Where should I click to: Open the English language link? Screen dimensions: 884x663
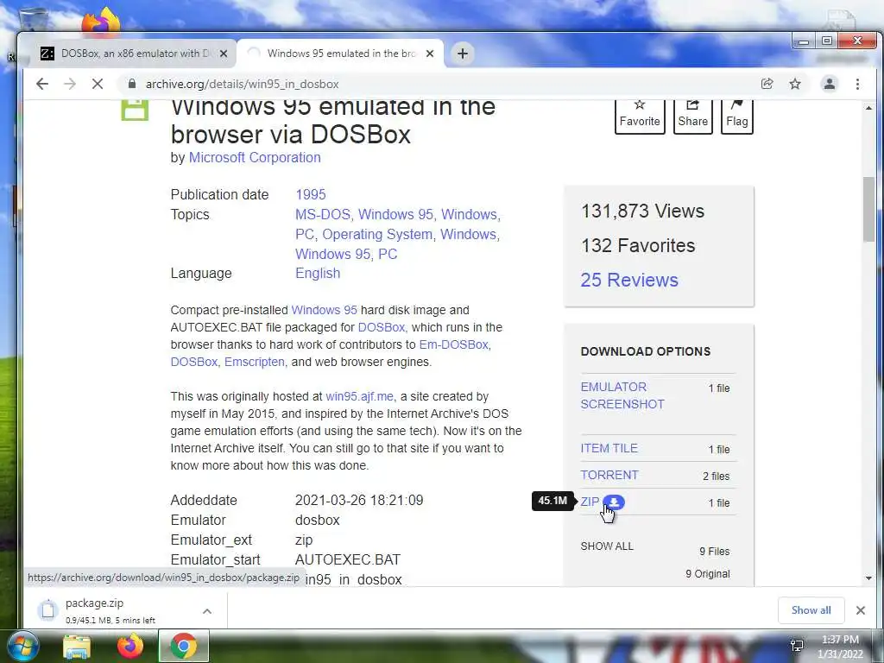[x=318, y=274]
